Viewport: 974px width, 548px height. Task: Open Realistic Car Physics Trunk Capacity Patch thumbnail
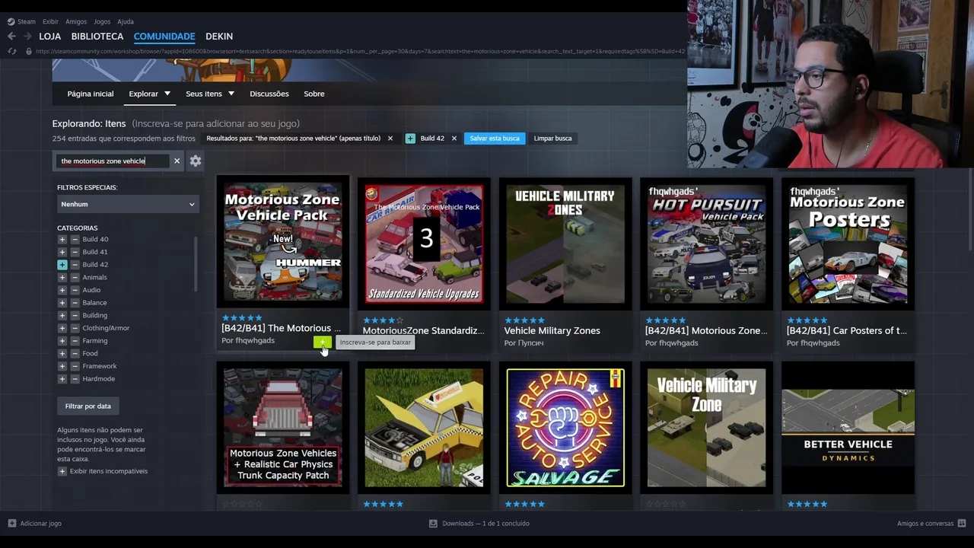(282, 428)
